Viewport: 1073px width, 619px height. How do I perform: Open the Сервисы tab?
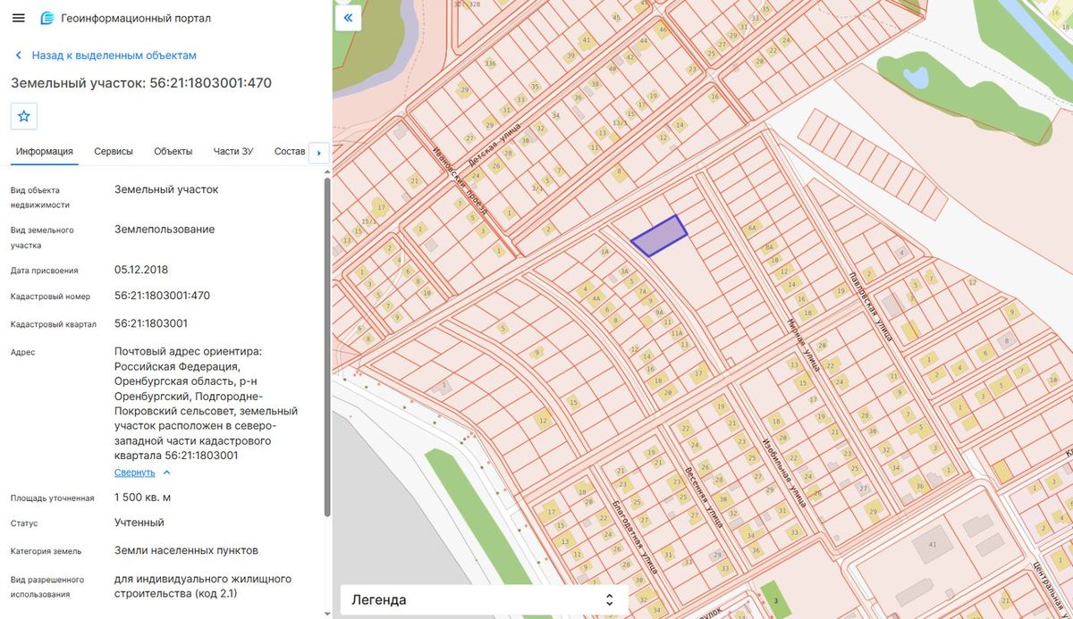[114, 152]
